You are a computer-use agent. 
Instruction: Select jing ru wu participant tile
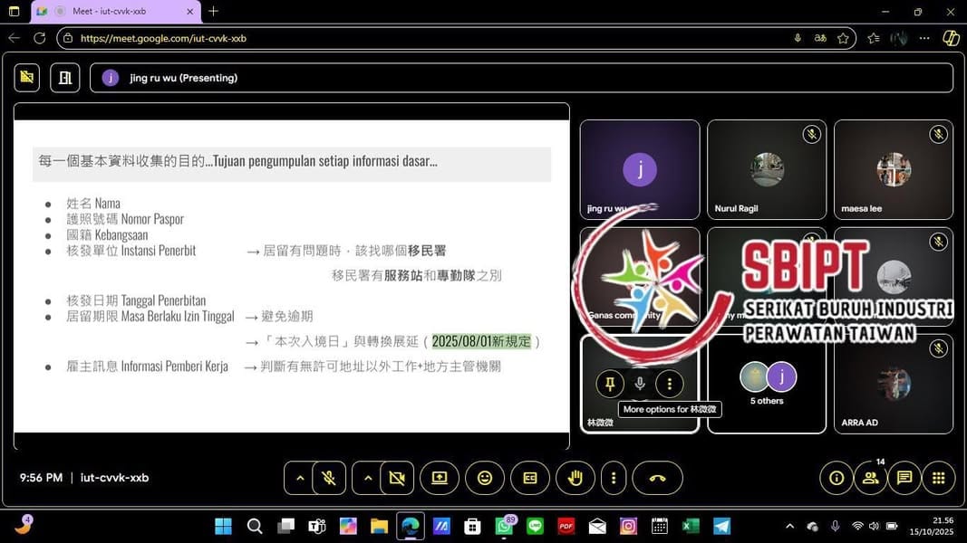640,169
